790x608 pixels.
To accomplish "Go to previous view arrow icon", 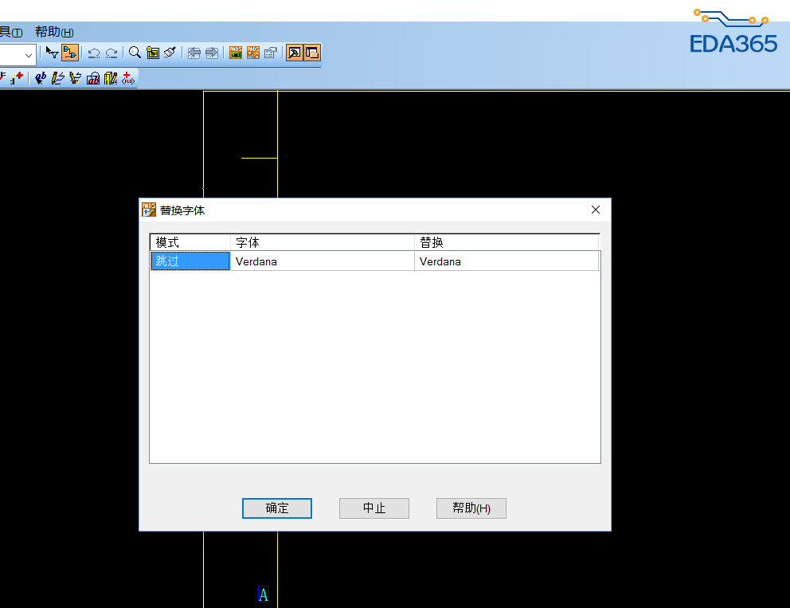I will [x=194, y=53].
